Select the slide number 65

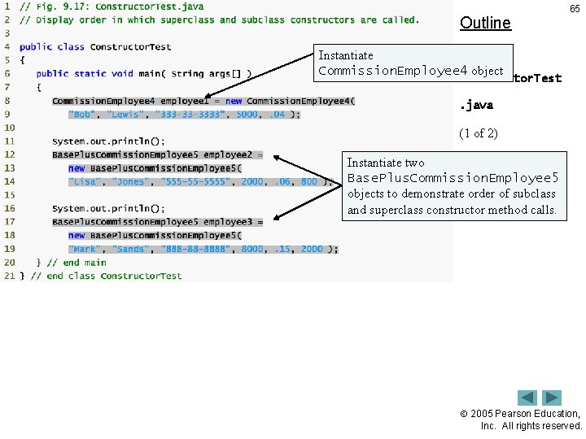[x=575, y=9]
